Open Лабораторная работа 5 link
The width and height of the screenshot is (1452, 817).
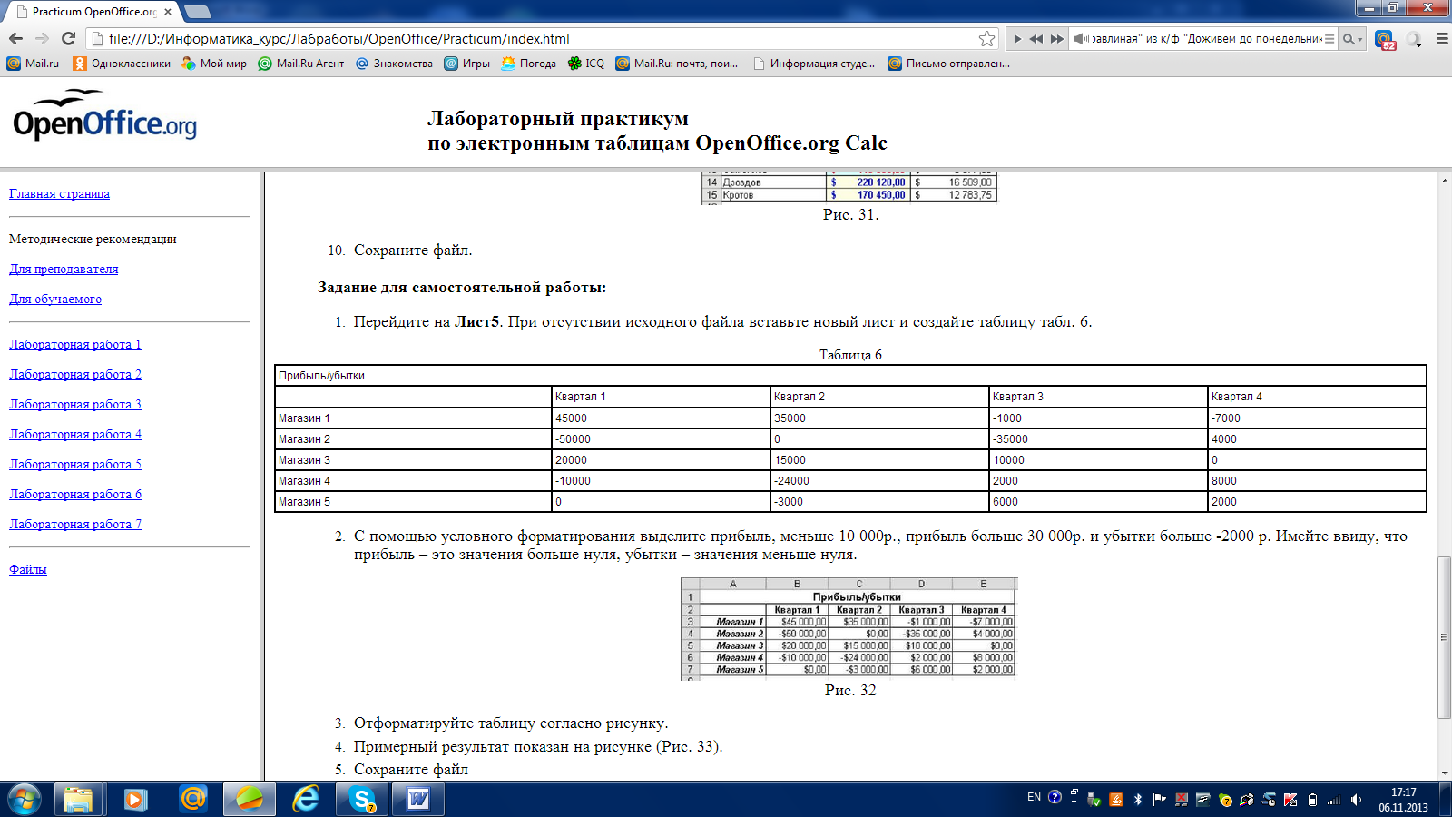75,464
